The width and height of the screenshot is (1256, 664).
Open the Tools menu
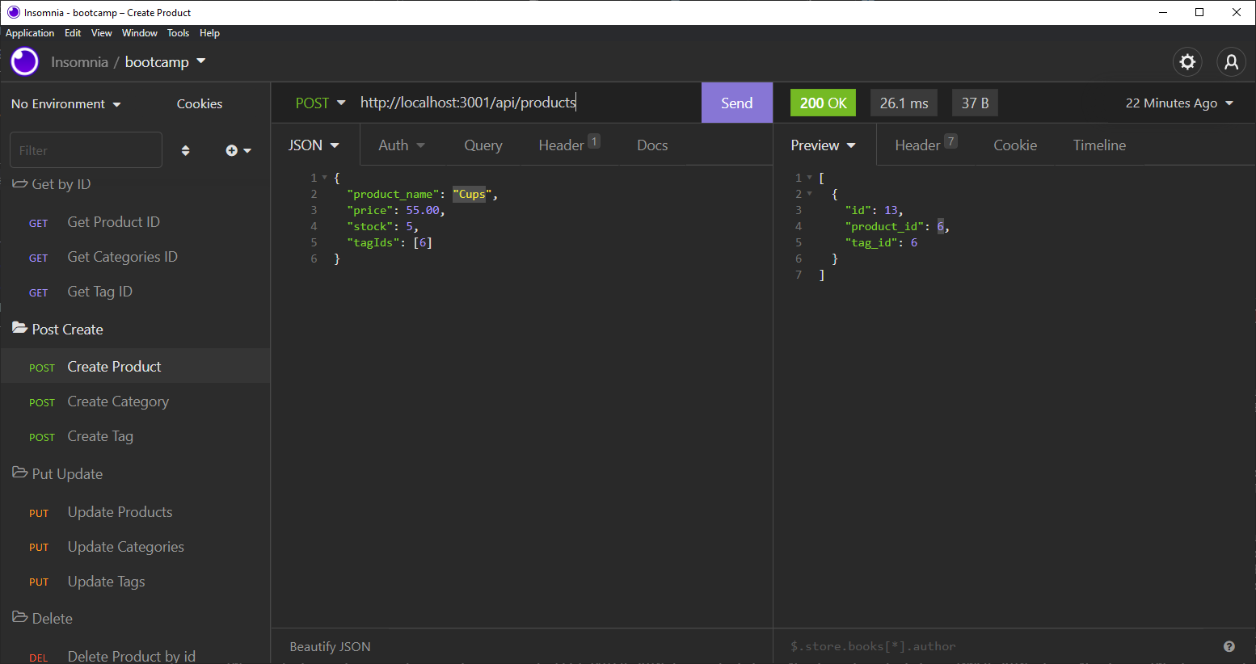tap(178, 33)
